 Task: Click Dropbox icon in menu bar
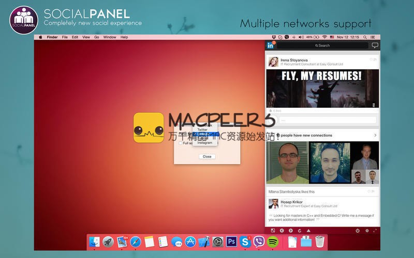[x=274, y=37]
